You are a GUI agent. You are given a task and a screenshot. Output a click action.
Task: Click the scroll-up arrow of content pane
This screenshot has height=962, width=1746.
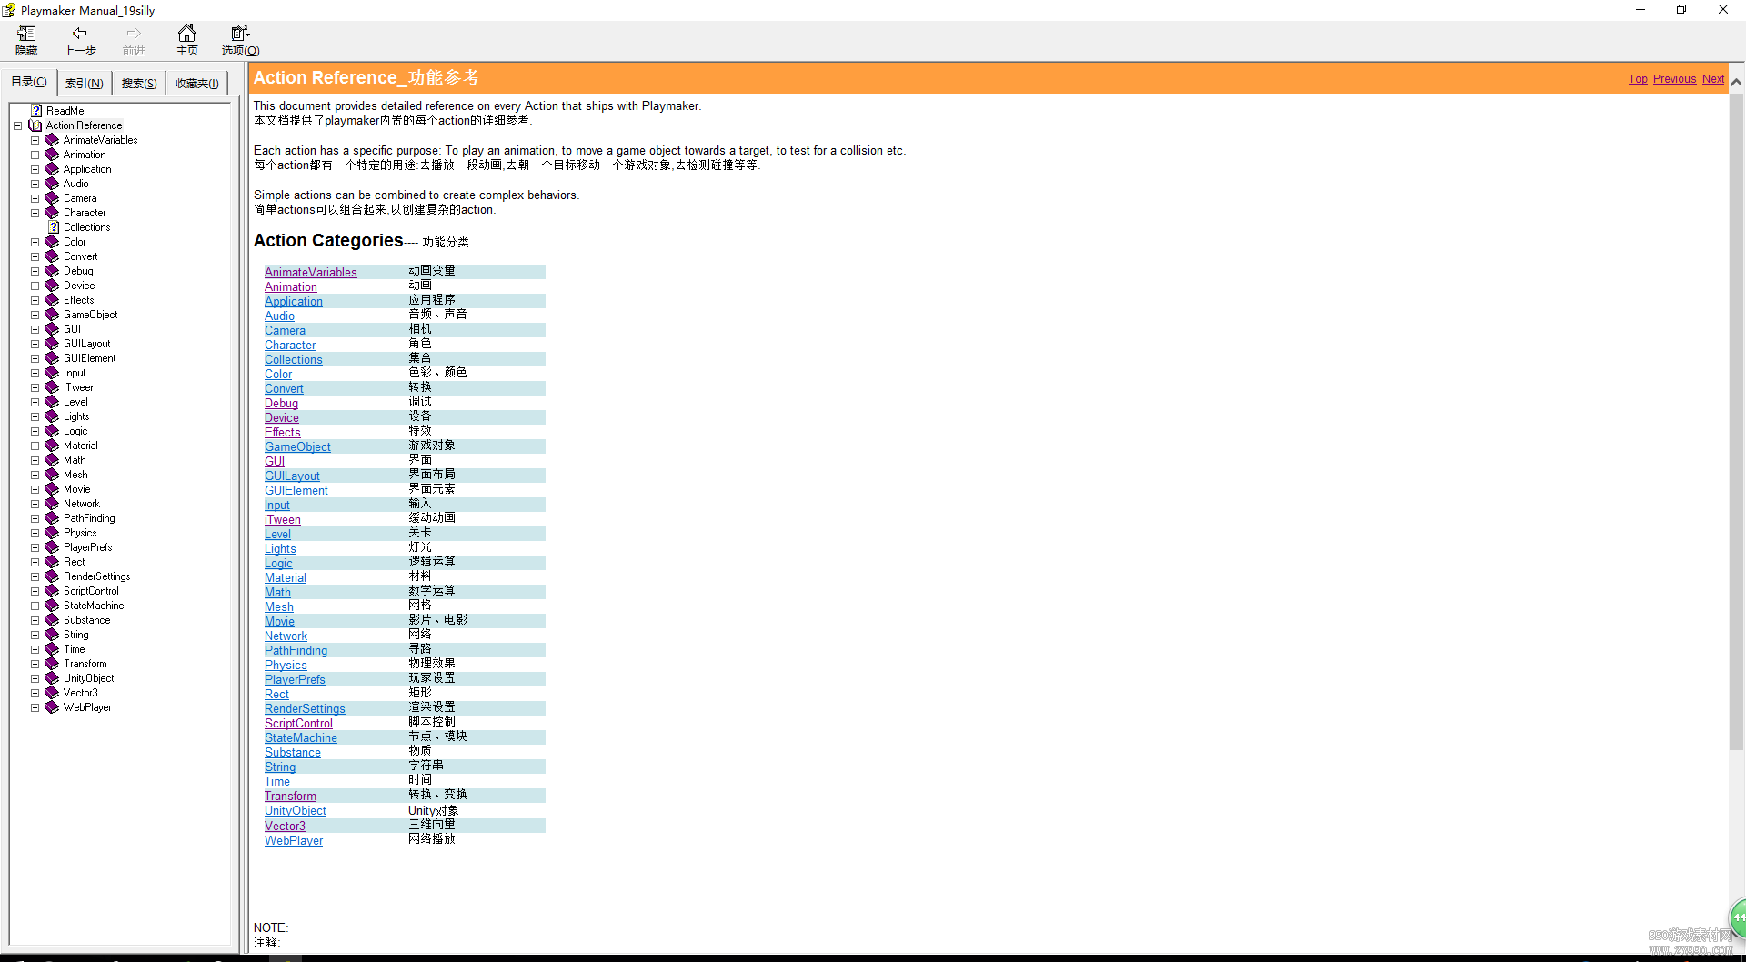[x=1736, y=82]
